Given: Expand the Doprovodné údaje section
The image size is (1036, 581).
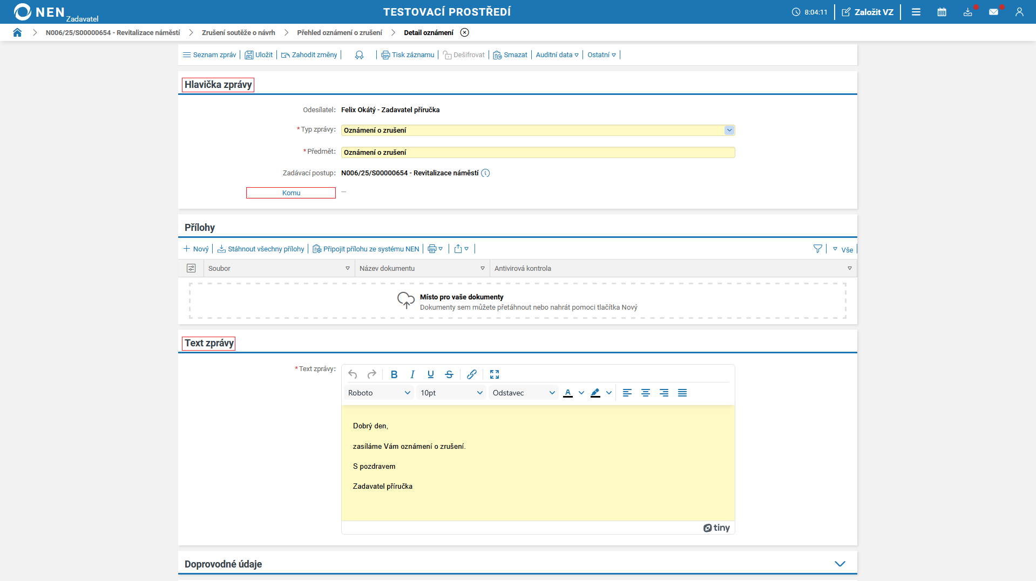Looking at the screenshot, I should coord(839,564).
